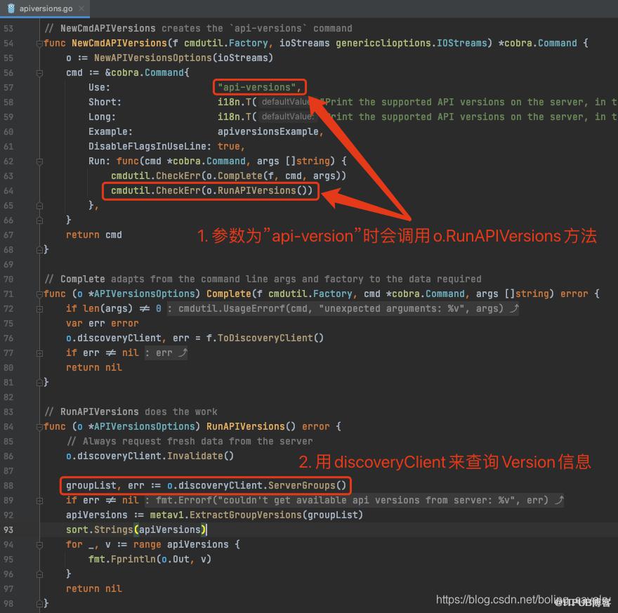The width and height of the screenshot is (618, 613).
Task: Close the apiversions.go tab
Action: (81, 8)
